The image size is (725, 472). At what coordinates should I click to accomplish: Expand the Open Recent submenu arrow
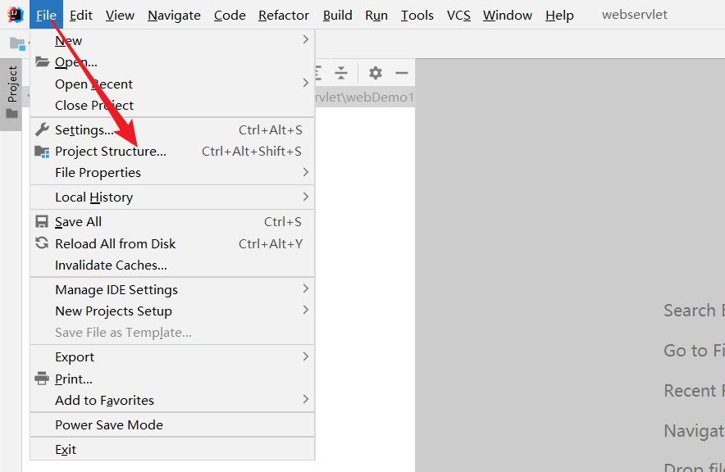coord(305,83)
